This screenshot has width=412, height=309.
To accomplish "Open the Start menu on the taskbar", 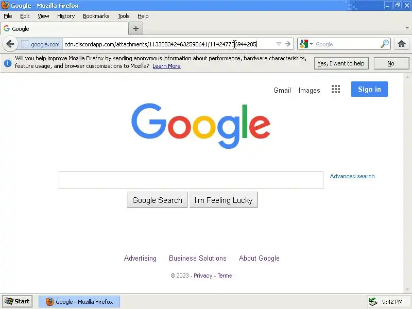I will [x=18, y=301].
